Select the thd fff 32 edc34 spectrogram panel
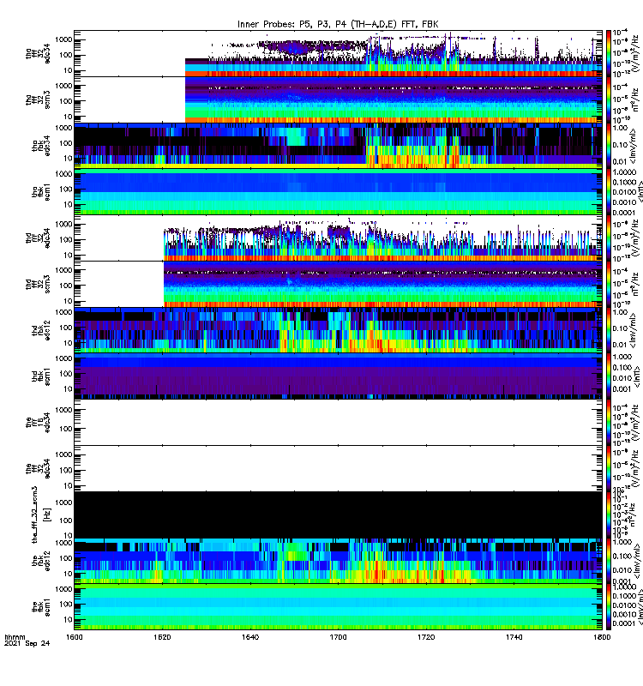This screenshot has width=643, height=686. 338,238
